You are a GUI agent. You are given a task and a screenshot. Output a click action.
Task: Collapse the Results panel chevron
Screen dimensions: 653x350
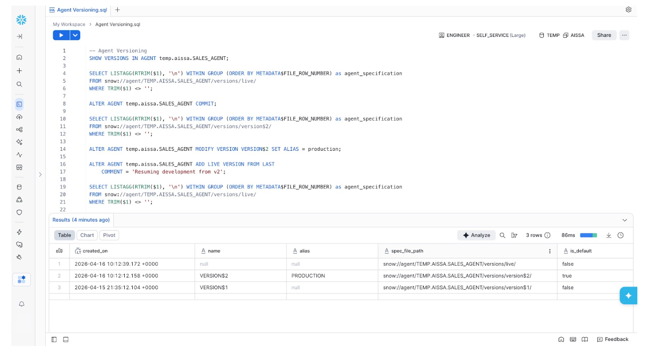625,220
